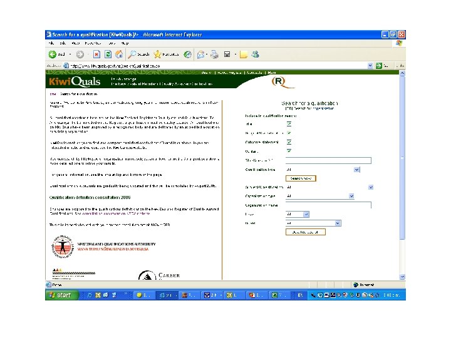Click the scrollbar down arrow
The image size is (451, 338).
click(x=402, y=277)
